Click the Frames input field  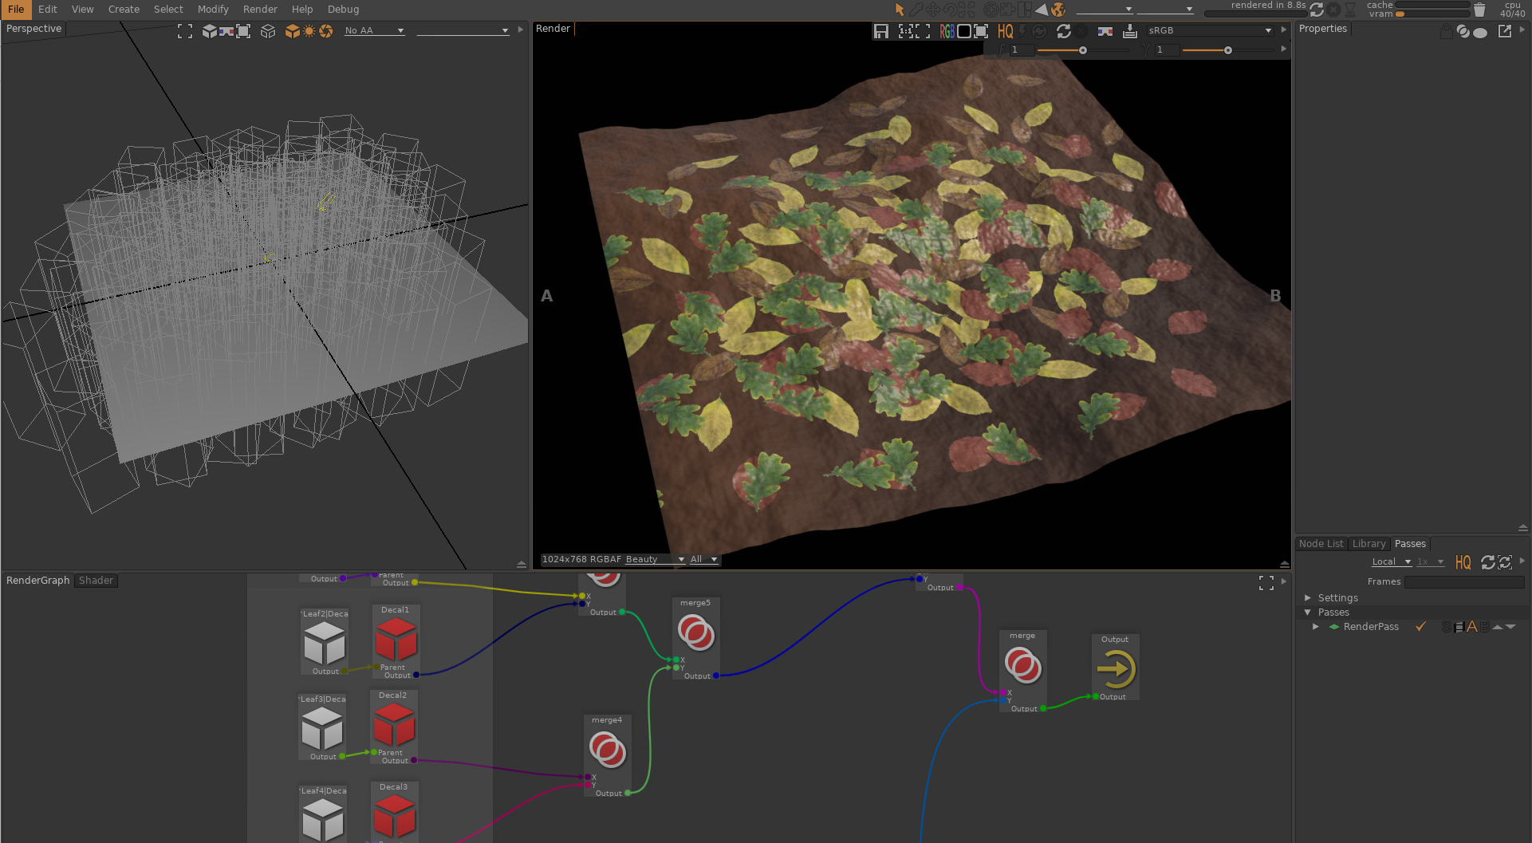click(x=1463, y=582)
